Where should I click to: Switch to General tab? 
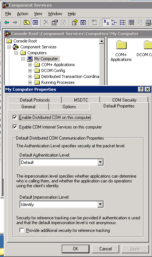coord(28,107)
